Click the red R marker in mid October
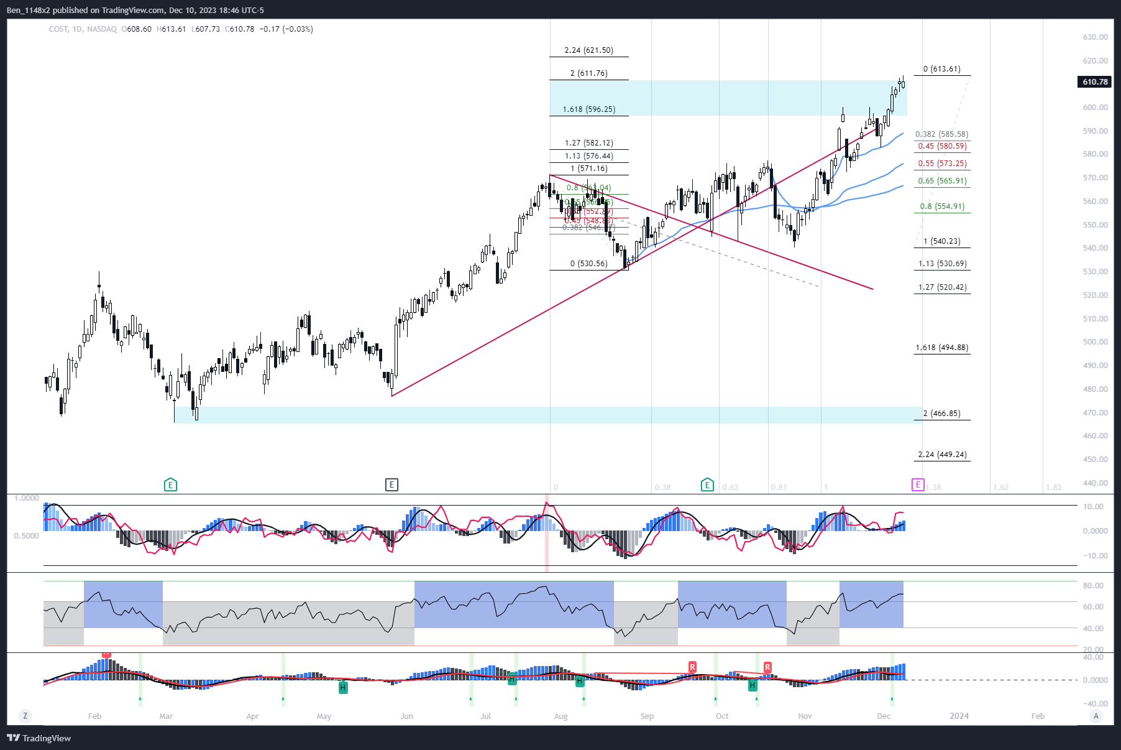The width and height of the screenshot is (1121, 750). [767, 667]
